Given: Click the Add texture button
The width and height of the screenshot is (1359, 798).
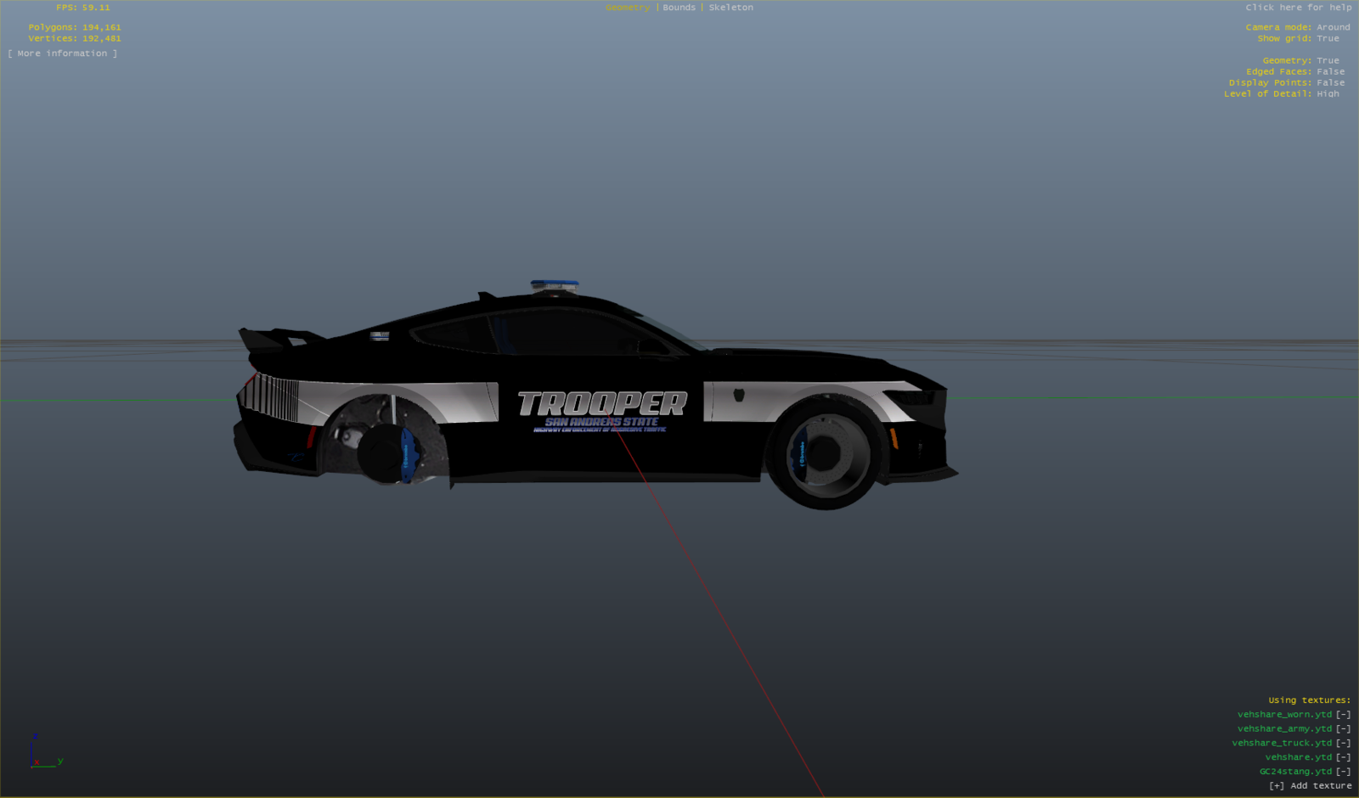Looking at the screenshot, I should click(x=1310, y=786).
